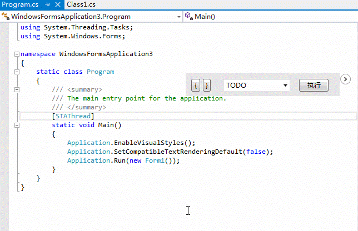Collapse the namespace WindowsFormsApplication3 block
This screenshot has width=358, height=231.
(17, 54)
